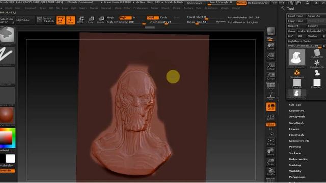Click the Scale view icon in right shelf
The width and height of the screenshot is (326, 183).
pyautogui.click(x=270, y=162)
